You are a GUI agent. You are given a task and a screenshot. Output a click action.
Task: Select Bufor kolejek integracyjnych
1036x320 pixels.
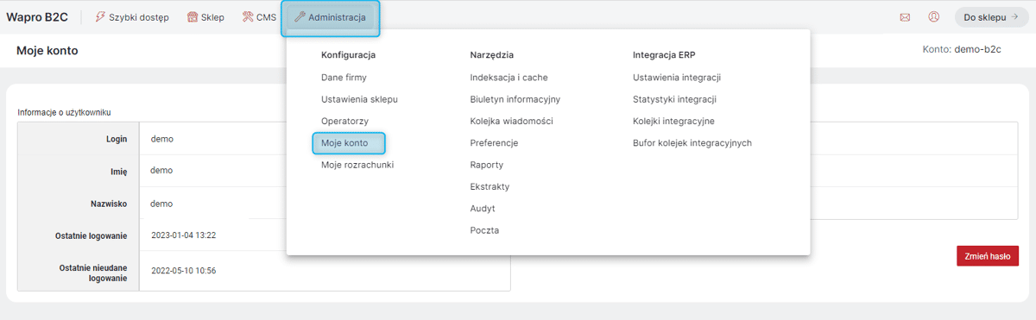tap(692, 143)
